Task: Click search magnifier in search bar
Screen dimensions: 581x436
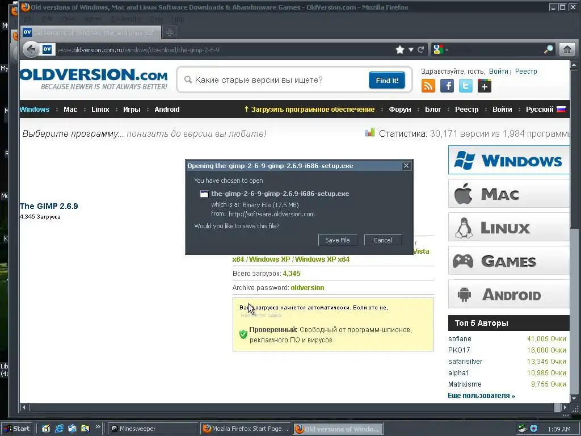Action: click(x=549, y=49)
